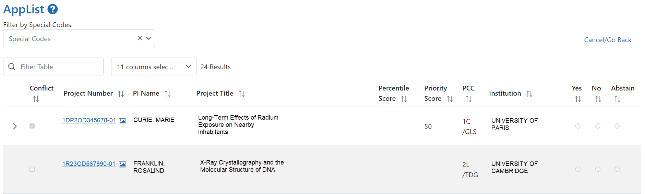Select No radio for Curie application
The height and width of the screenshot is (194, 645).
pos(598,126)
